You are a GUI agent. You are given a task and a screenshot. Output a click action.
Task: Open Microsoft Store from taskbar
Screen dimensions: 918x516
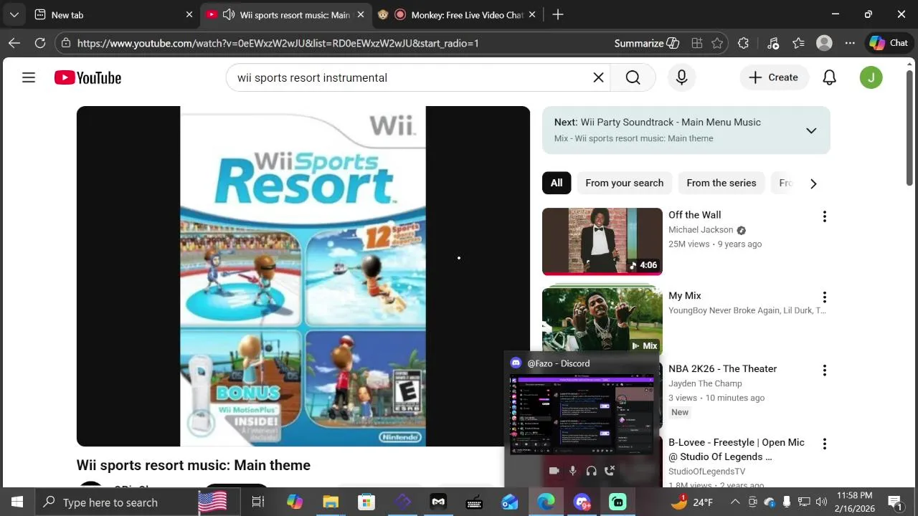coord(366,502)
